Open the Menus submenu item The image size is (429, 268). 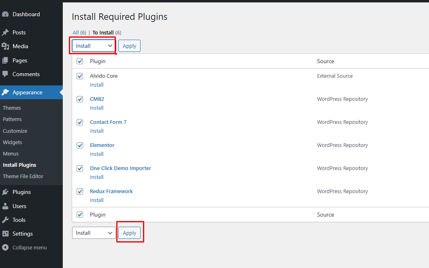(x=11, y=154)
